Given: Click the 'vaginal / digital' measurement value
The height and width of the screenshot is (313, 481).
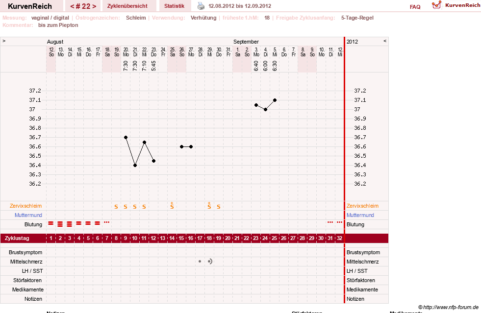Looking at the screenshot, I should [x=50, y=18].
